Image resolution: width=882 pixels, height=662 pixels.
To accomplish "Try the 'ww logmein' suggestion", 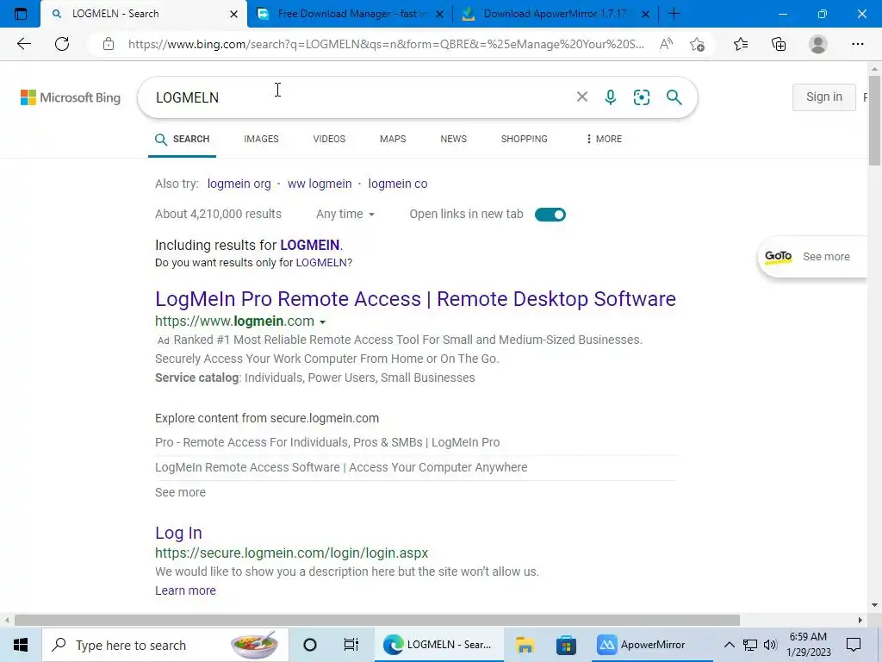I will point(320,184).
